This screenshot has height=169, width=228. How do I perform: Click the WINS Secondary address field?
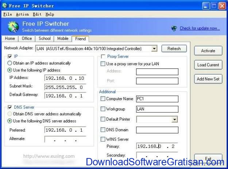(157, 155)
